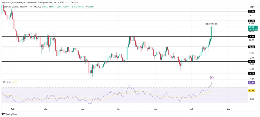The height and width of the screenshot is (117, 260).
Task: Click the 20.81 horizontal line price label
Action: [251, 37]
